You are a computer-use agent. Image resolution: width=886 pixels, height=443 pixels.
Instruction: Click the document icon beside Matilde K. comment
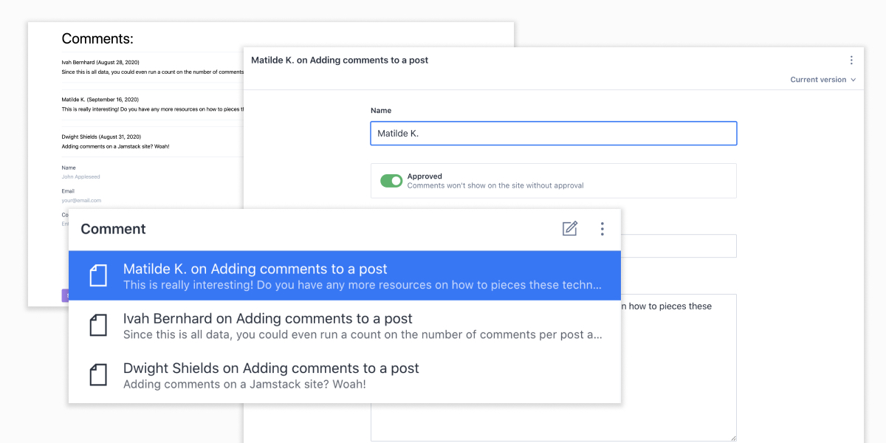point(98,275)
